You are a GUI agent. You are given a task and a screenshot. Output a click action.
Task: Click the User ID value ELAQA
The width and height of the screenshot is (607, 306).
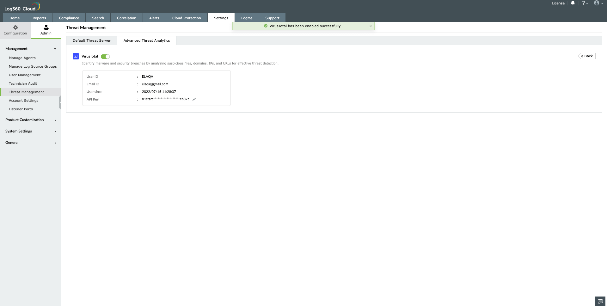pyautogui.click(x=148, y=76)
